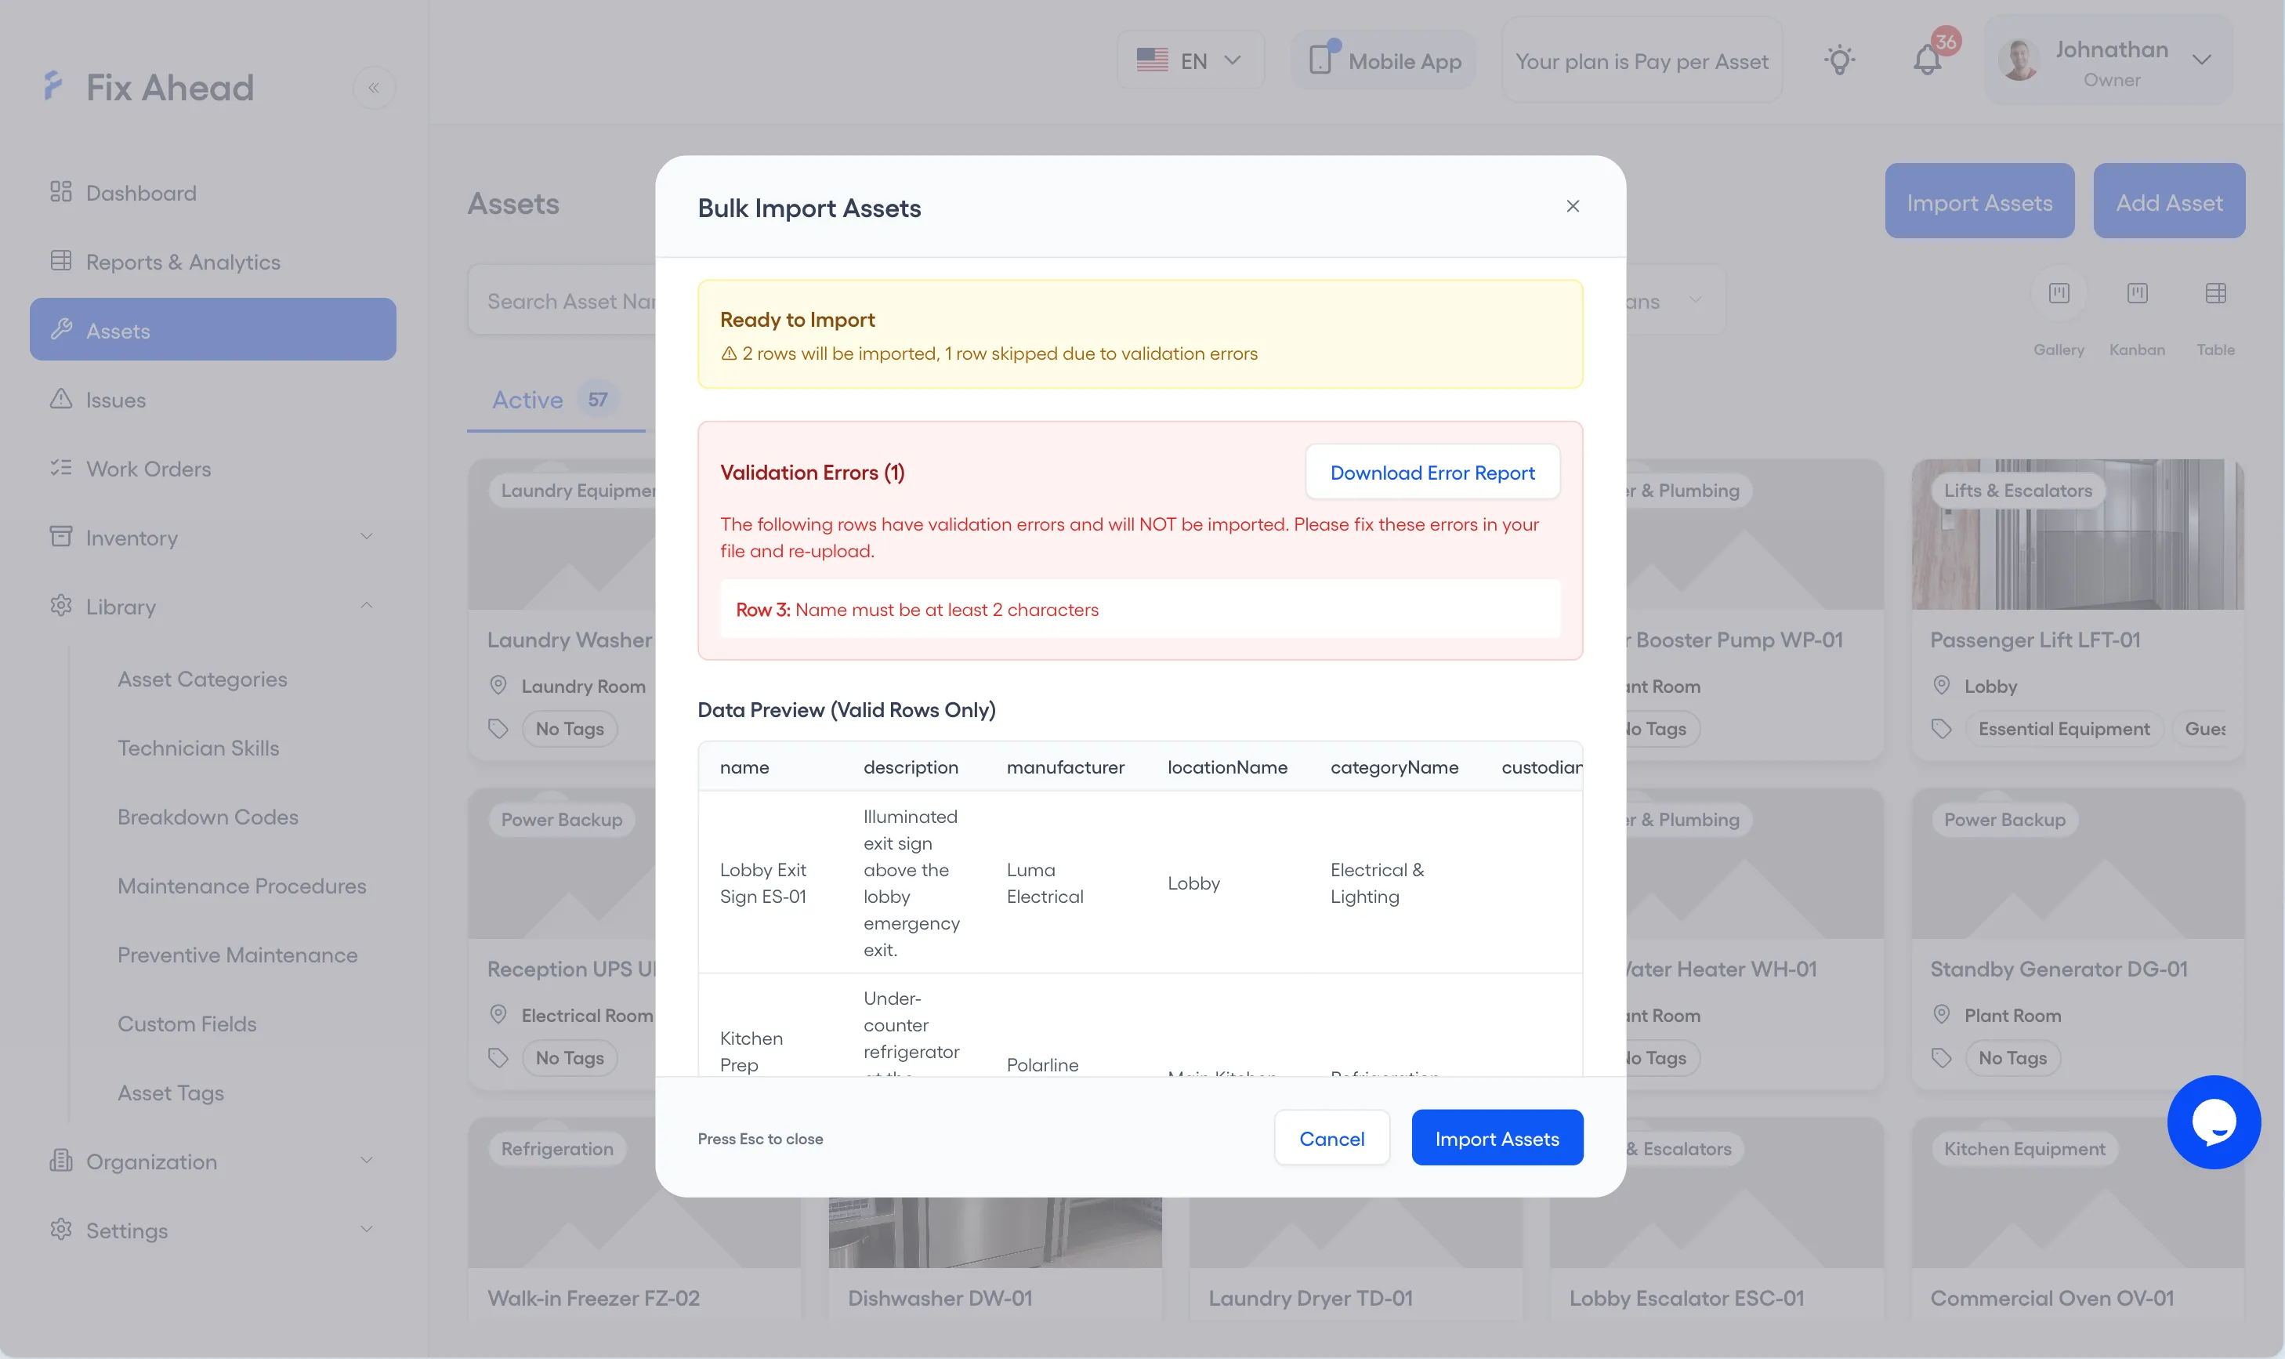2285x1359 pixels.
Task: Click the Download Error Report button
Action: (x=1432, y=473)
